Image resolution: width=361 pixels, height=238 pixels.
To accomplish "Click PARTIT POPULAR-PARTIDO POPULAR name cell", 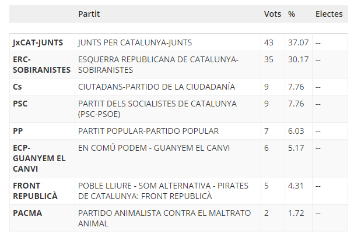I will 148,131.
